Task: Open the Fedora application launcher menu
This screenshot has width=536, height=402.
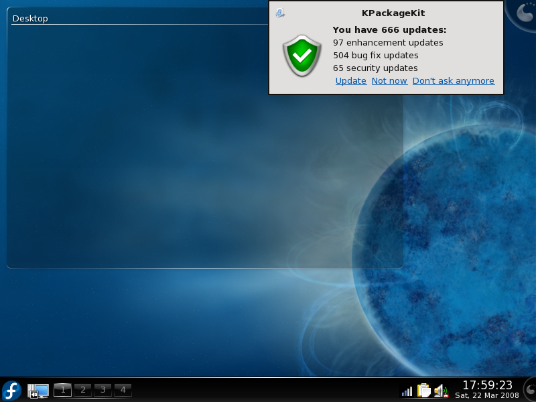Action: point(11,390)
